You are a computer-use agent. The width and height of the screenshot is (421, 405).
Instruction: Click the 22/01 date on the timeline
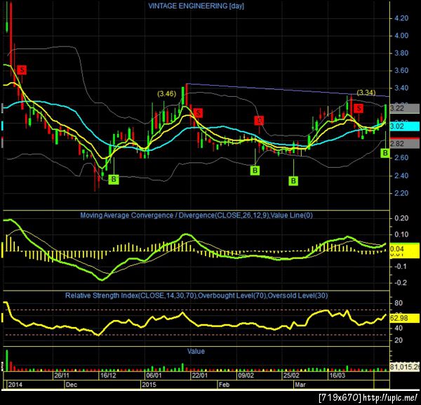[x=200, y=376]
